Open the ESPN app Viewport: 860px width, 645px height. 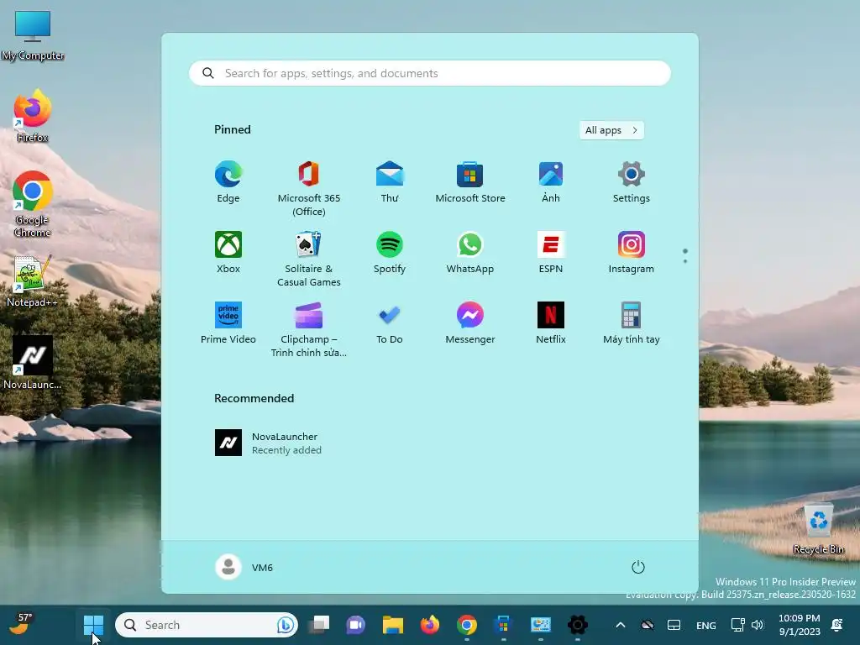[551, 252]
